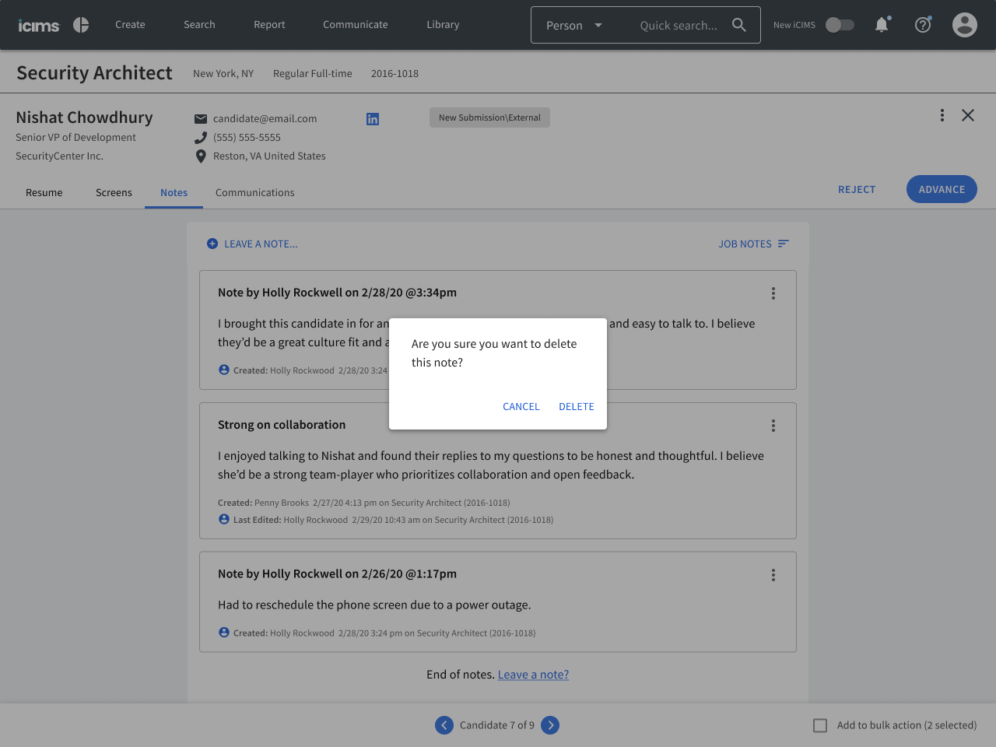This screenshot has height=747, width=996.
Task: Click the Reject button
Action: pos(857,189)
